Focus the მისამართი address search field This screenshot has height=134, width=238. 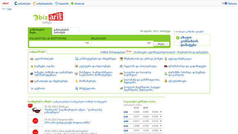pos(122,44)
